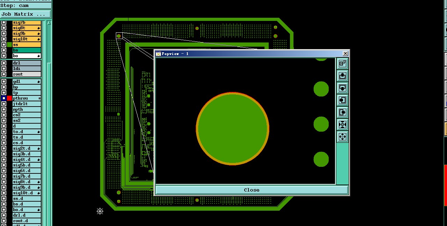Open the Job Matrix button
447x226 pixels.
[x=25, y=14]
